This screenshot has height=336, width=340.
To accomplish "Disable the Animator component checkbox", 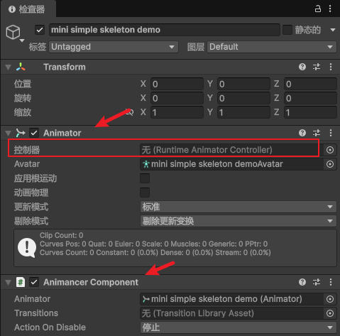I will [34, 133].
